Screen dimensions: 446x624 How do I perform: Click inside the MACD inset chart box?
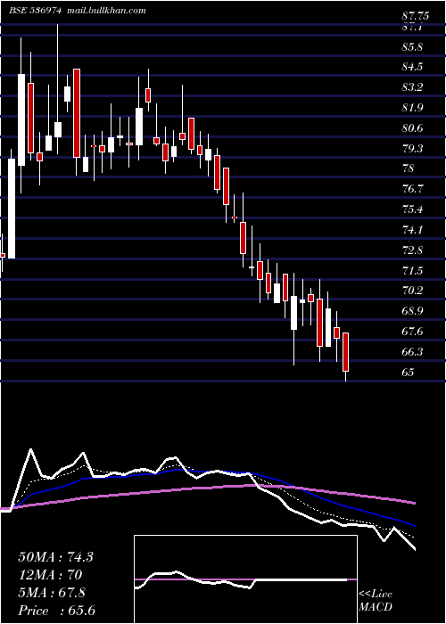tap(245, 579)
